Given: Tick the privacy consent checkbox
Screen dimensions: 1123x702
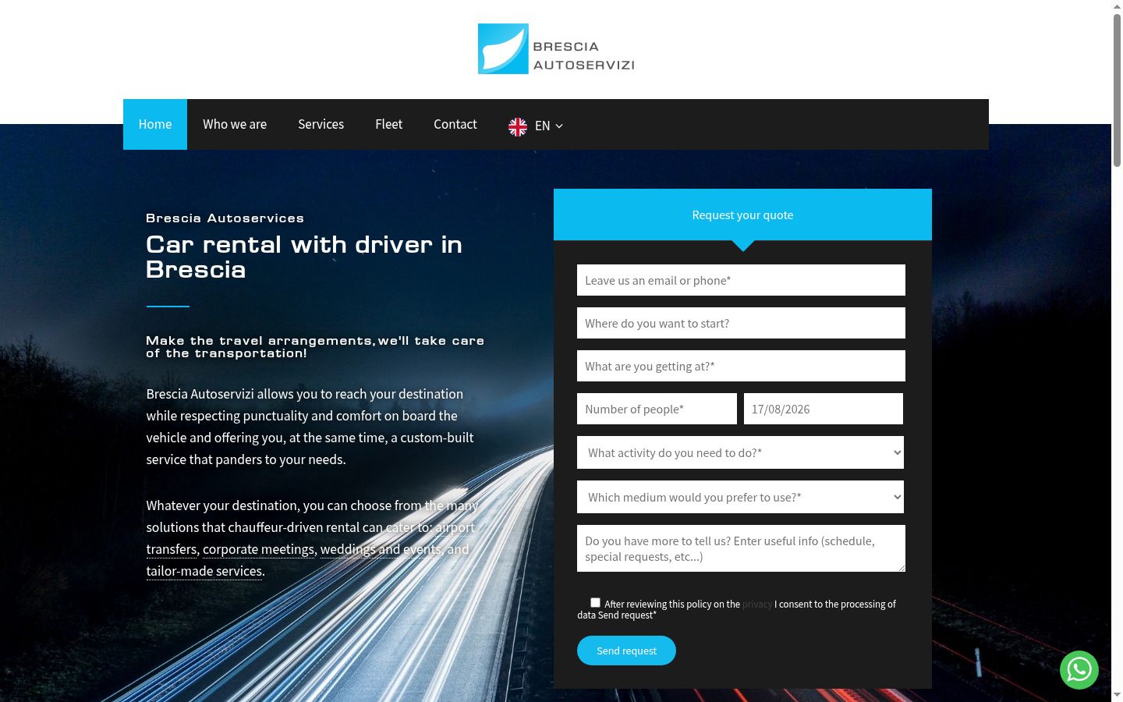Looking at the screenshot, I should pyautogui.click(x=595, y=603).
